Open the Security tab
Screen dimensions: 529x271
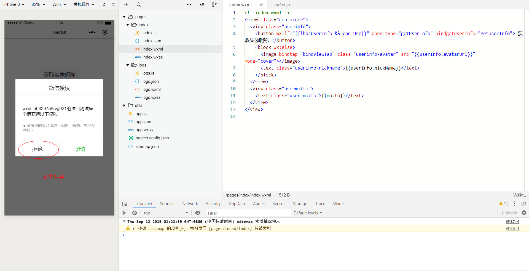[x=213, y=204]
